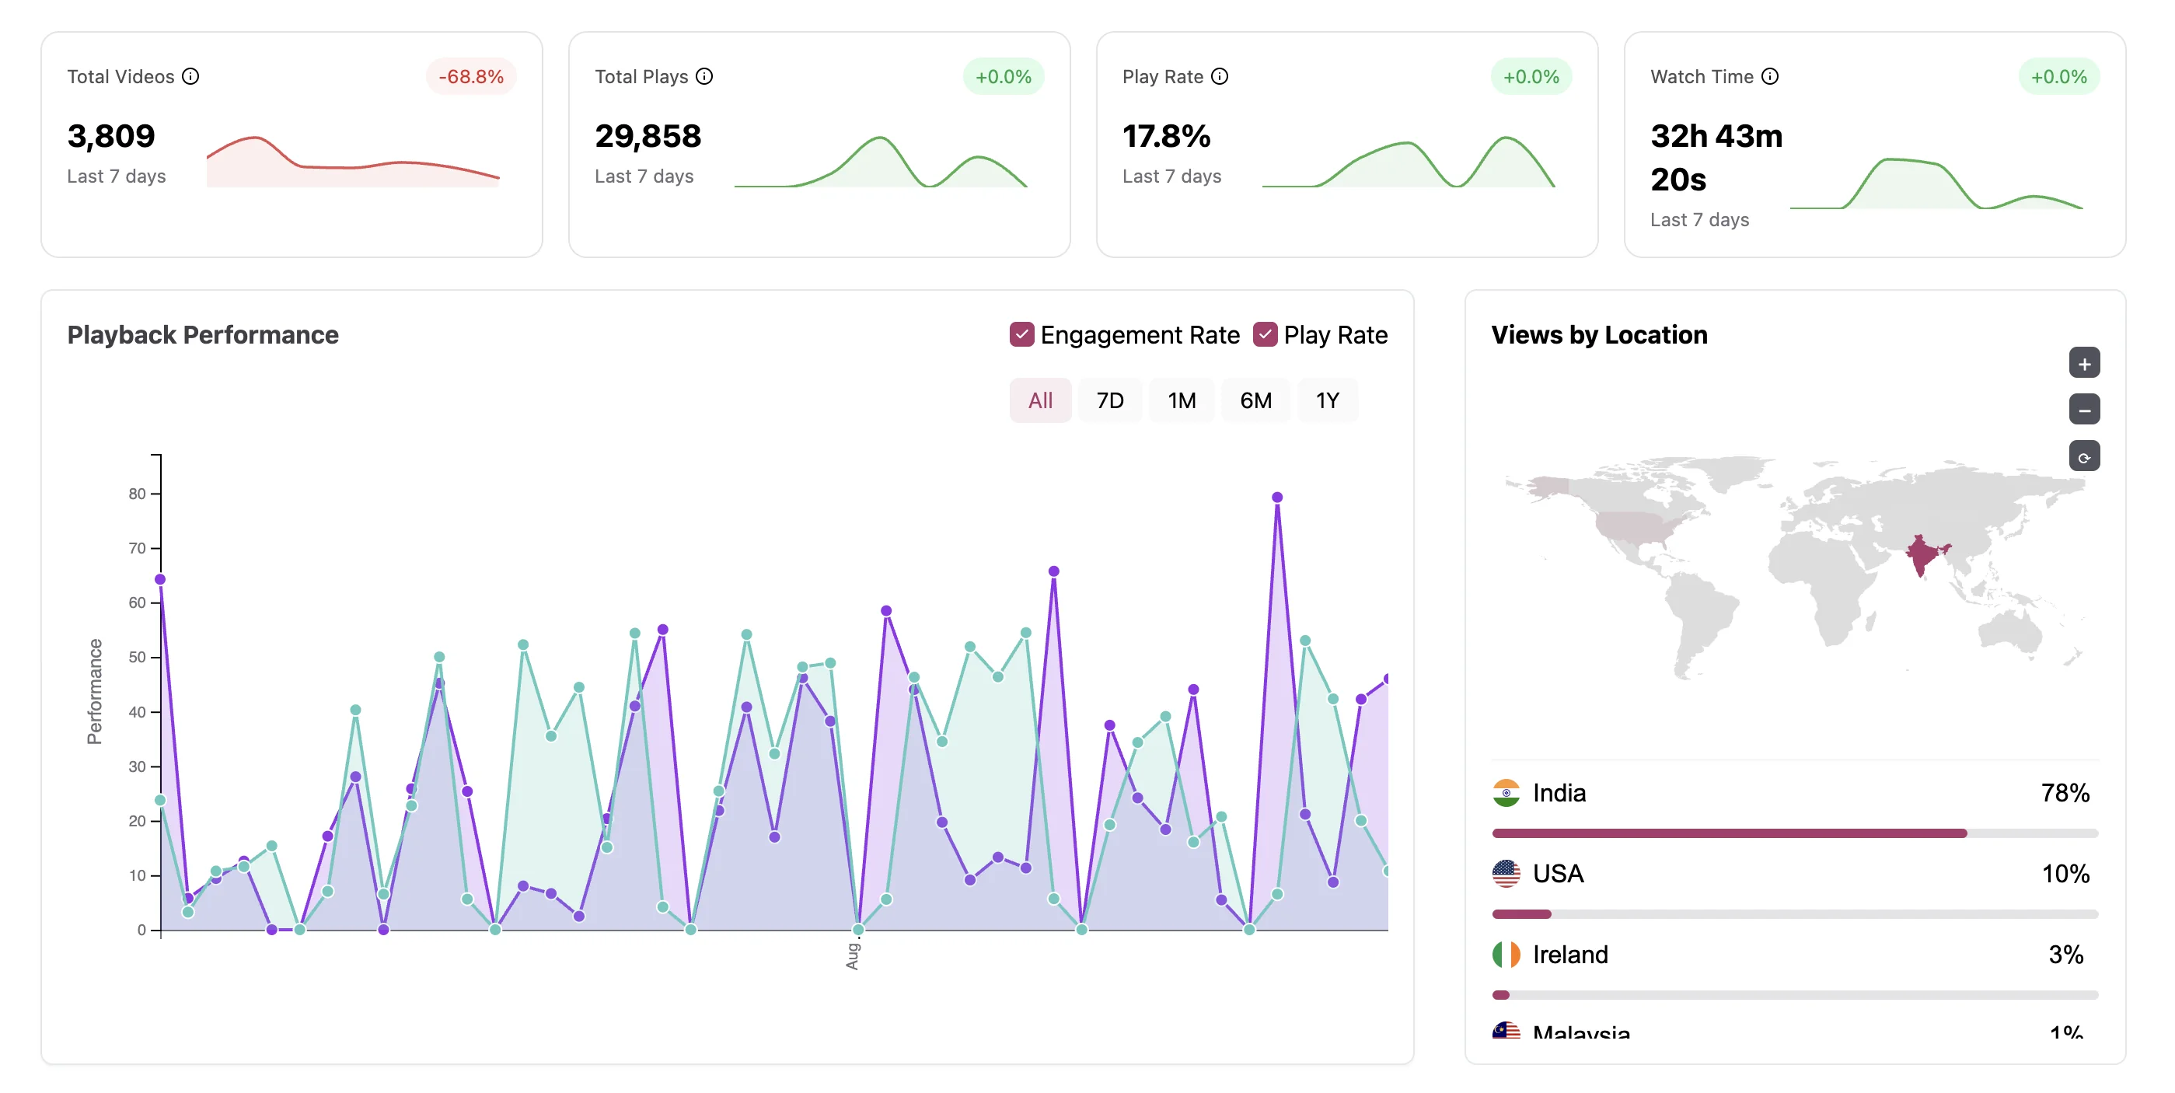2175x1093 pixels.
Task: Click the 17.8% play rate value
Action: [1166, 136]
